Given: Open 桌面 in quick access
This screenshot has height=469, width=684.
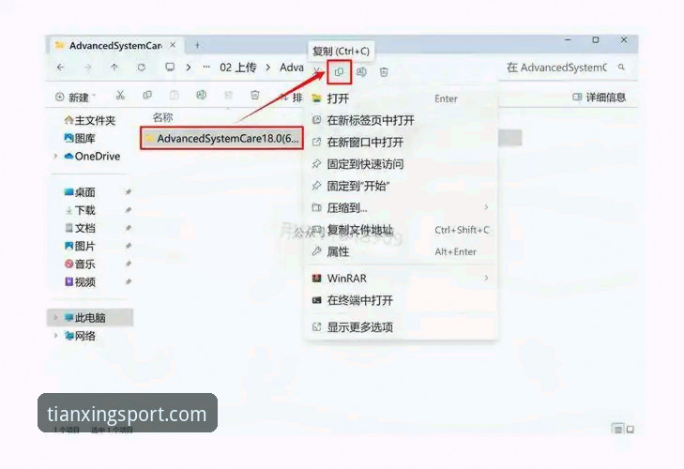Looking at the screenshot, I should pyautogui.click(x=80, y=192).
